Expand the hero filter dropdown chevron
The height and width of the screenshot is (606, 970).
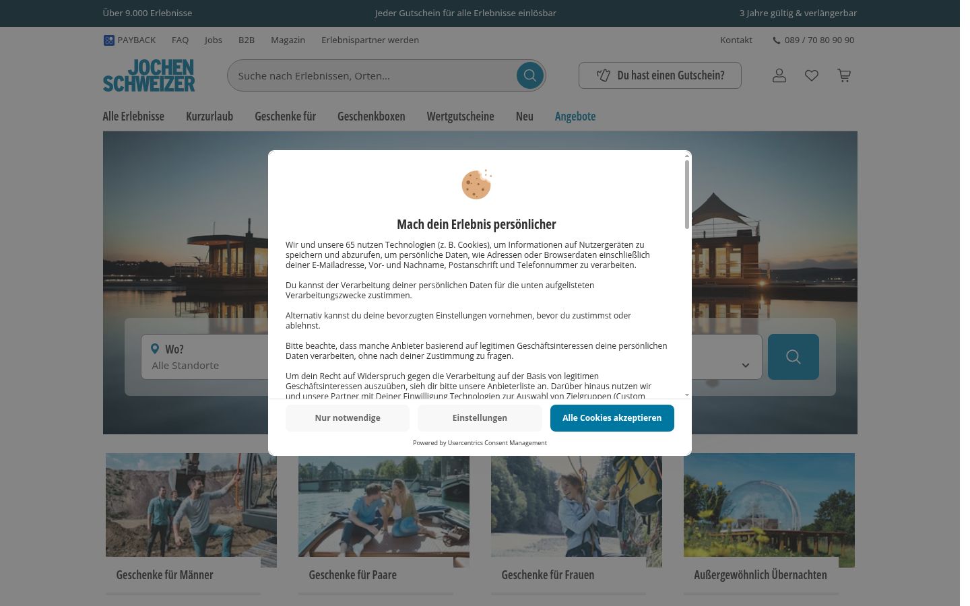click(x=746, y=365)
